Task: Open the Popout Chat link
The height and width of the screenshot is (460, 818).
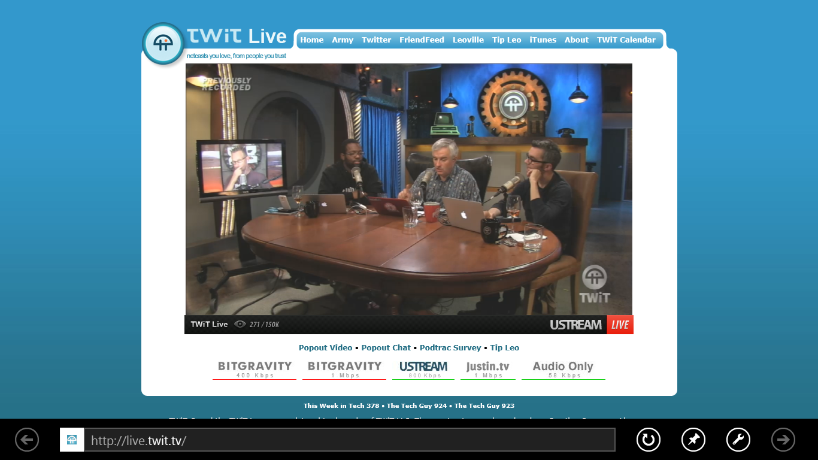Action: point(386,348)
